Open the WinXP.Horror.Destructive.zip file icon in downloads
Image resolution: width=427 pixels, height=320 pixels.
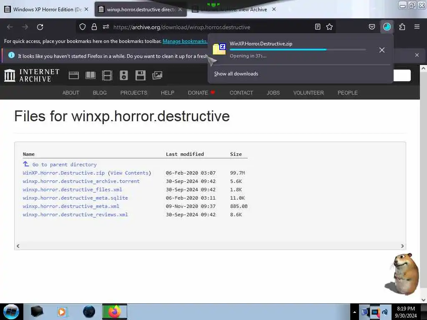click(x=219, y=49)
